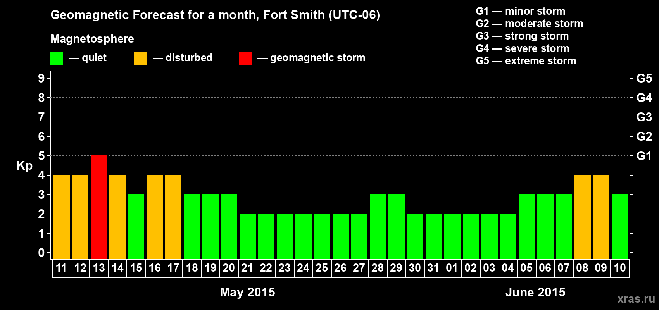
Task: Click the Kp value 9 axis label
Action: coord(41,78)
